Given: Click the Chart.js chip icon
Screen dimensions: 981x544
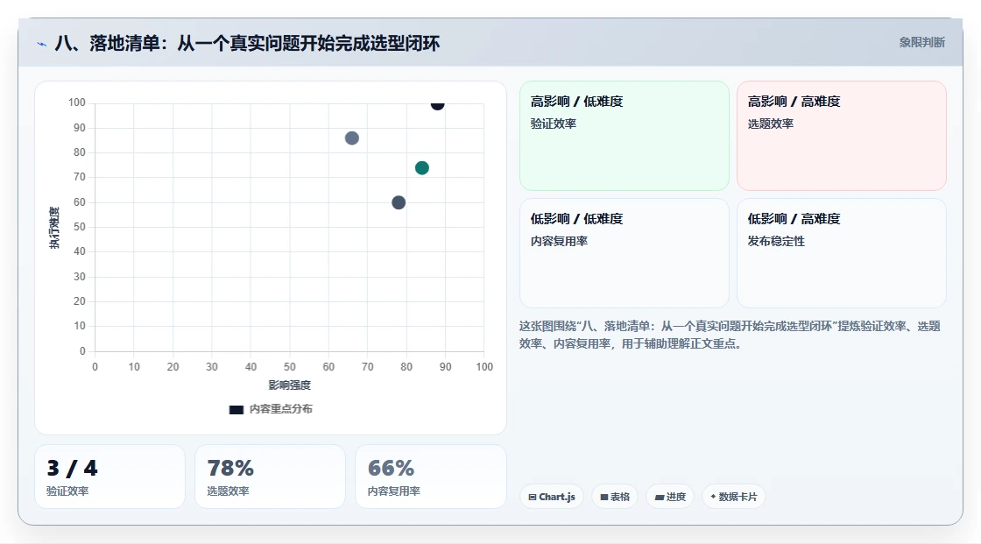Looking at the screenshot, I should (x=533, y=497).
